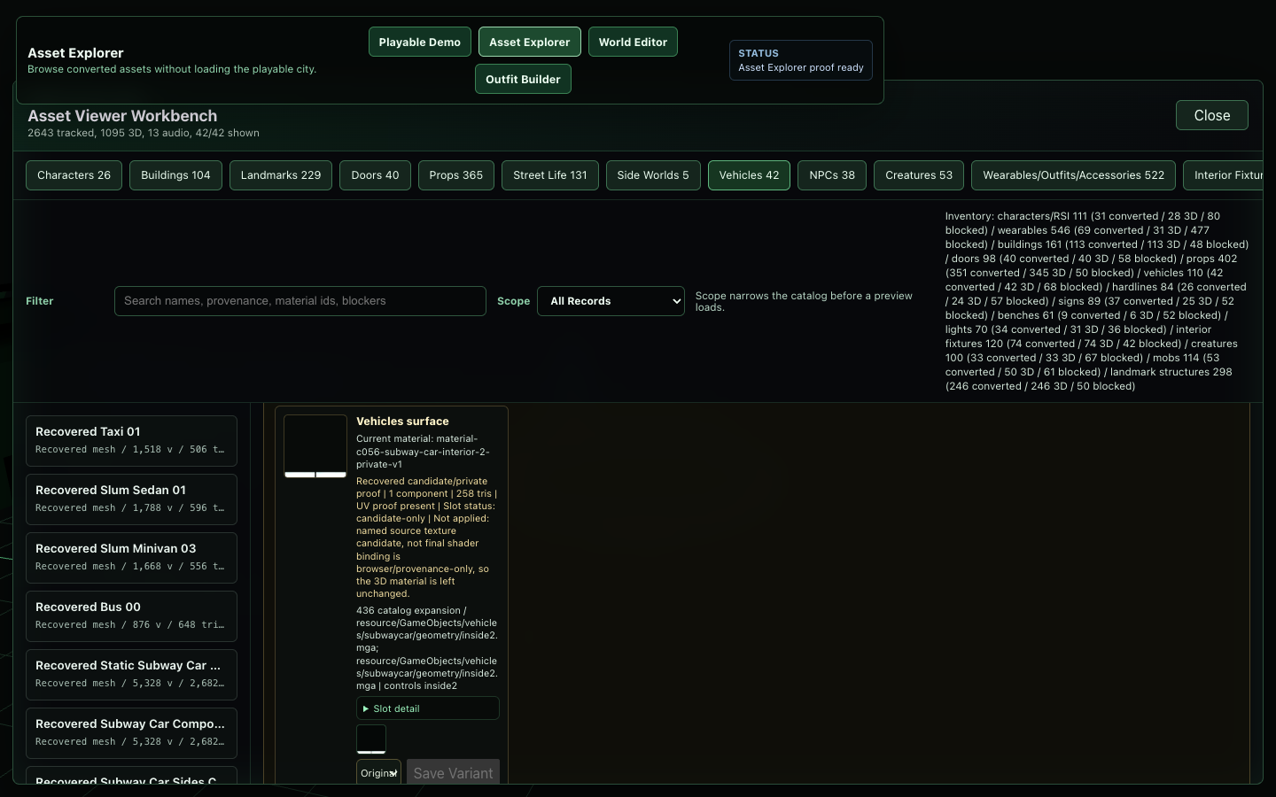Screen dimensions: 1276x797
Task: Click the Current material name text
Action: pos(423,452)
